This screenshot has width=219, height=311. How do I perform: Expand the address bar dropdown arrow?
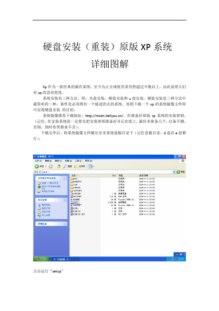[174, 172]
